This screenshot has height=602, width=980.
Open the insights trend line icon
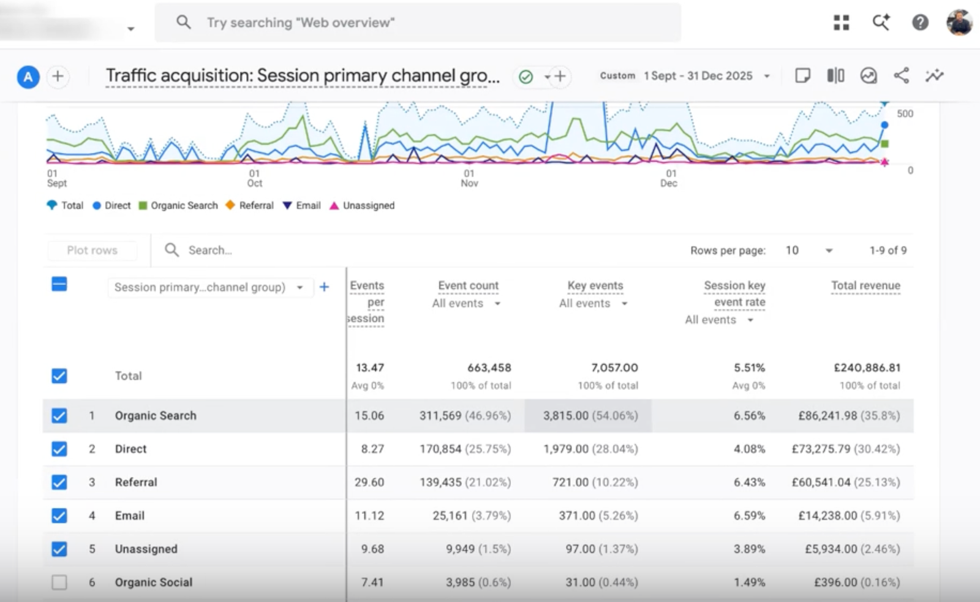pos(935,76)
